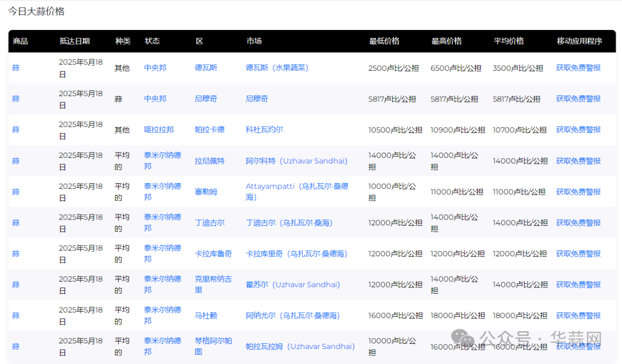This screenshot has height=364, width=622.
Task: Open the 塞勒姆 district link
Action: [206, 192]
